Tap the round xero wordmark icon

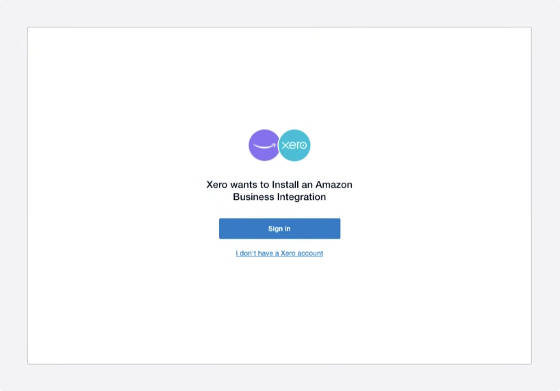294,145
